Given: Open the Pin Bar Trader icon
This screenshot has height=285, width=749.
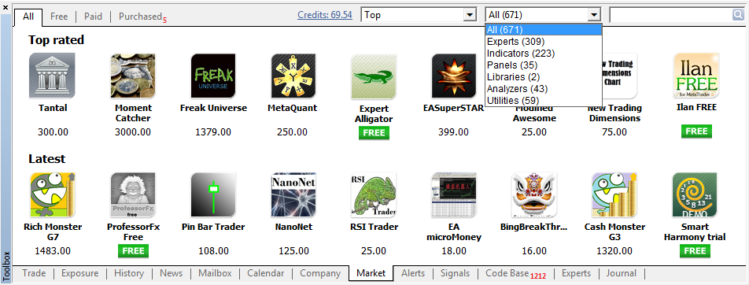Looking at the screenshot, I should pyautogui.click(x=213, y=194).
